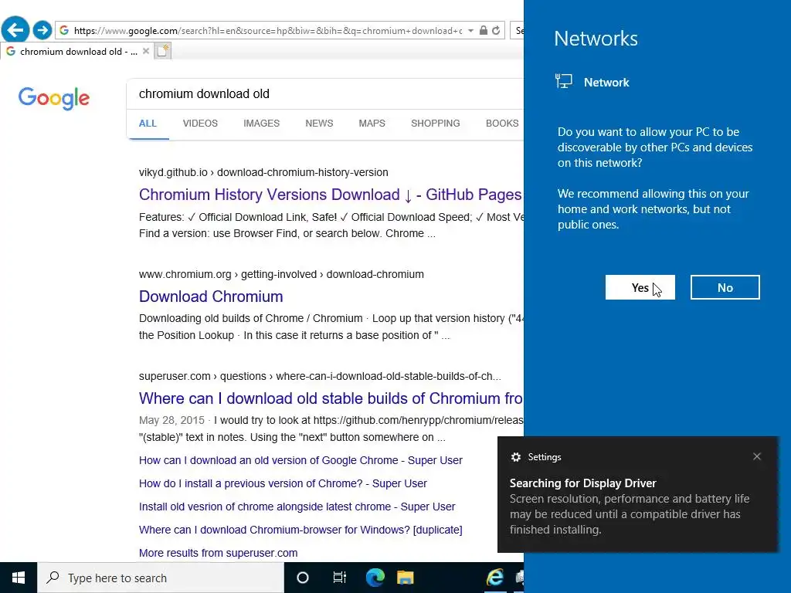Click the Refresh icon in address bar
This screenshot has height=593, width=791.
pos(497,30)
